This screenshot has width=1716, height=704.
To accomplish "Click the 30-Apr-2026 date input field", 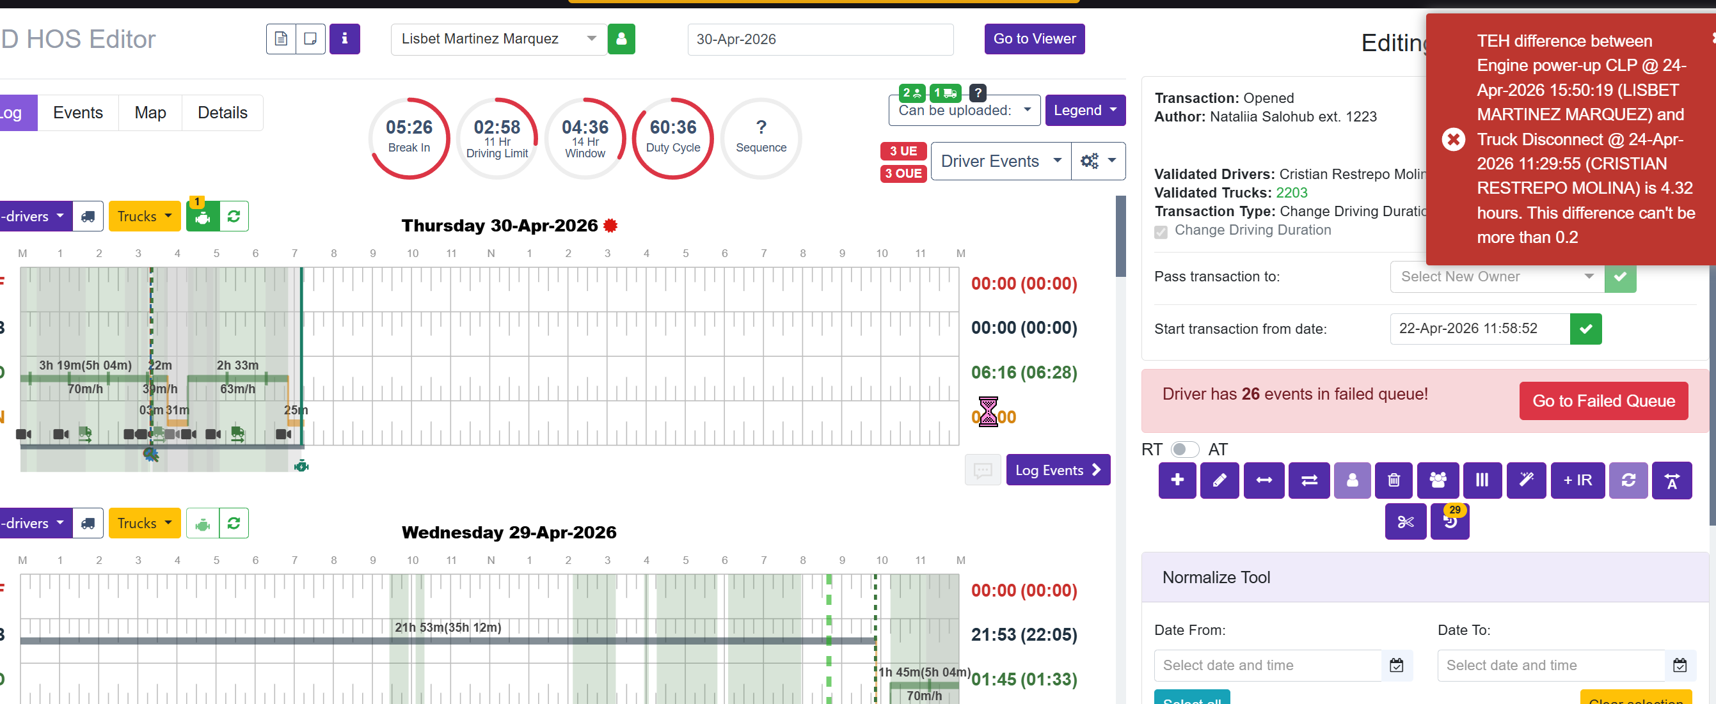I will [x=820, y=40].
